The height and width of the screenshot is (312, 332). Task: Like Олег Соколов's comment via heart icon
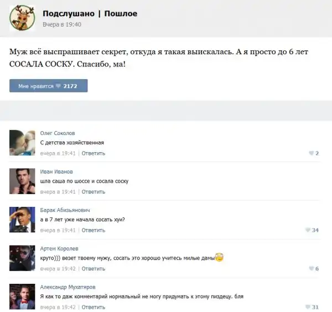click(x=311, y=153)
